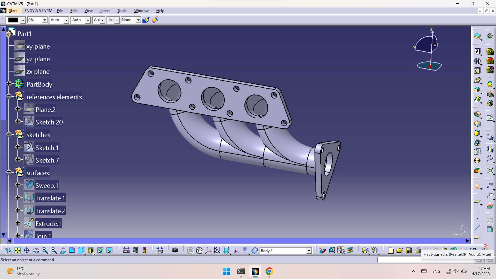This screenshot has height=279, width=496.
Task: Click the black color swatch
Action: click(13, 20)
